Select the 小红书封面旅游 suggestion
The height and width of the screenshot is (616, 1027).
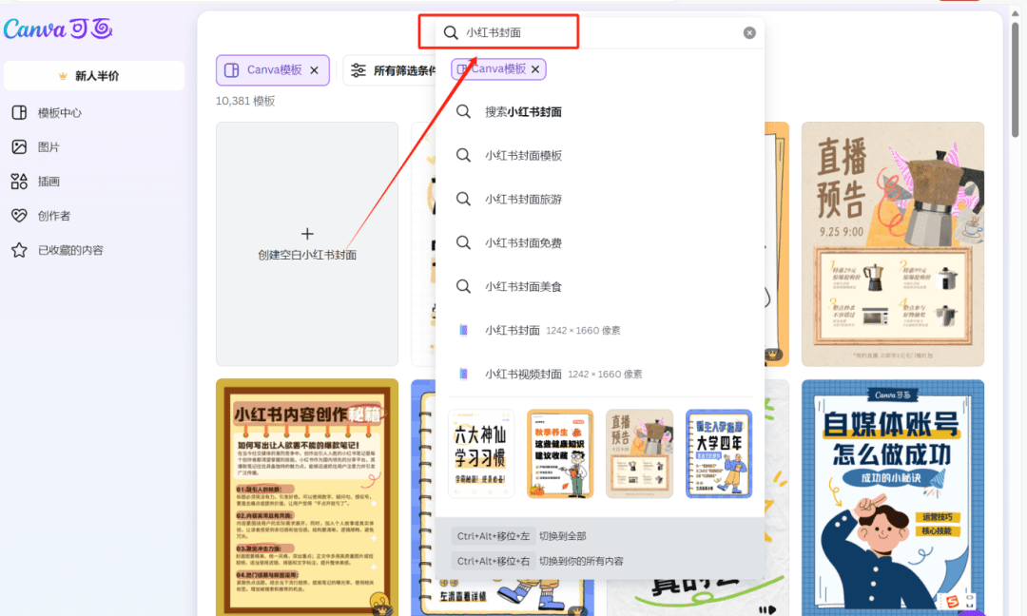click(599, 199)
